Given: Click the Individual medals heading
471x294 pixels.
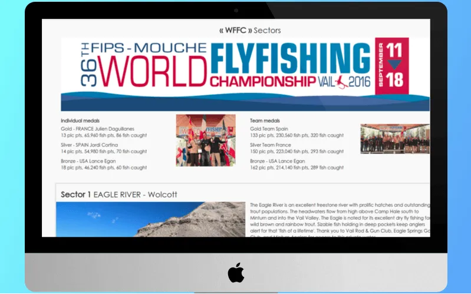Looking at the screenshot, I should point(80,121).
